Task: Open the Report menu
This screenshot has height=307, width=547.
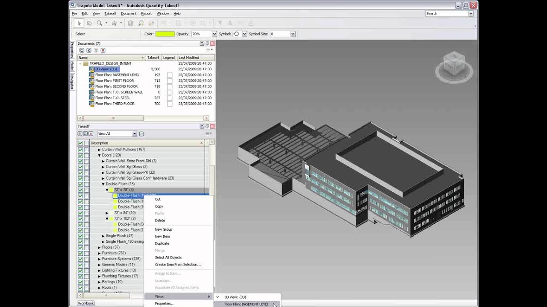Action: click(x=146, y=14)
